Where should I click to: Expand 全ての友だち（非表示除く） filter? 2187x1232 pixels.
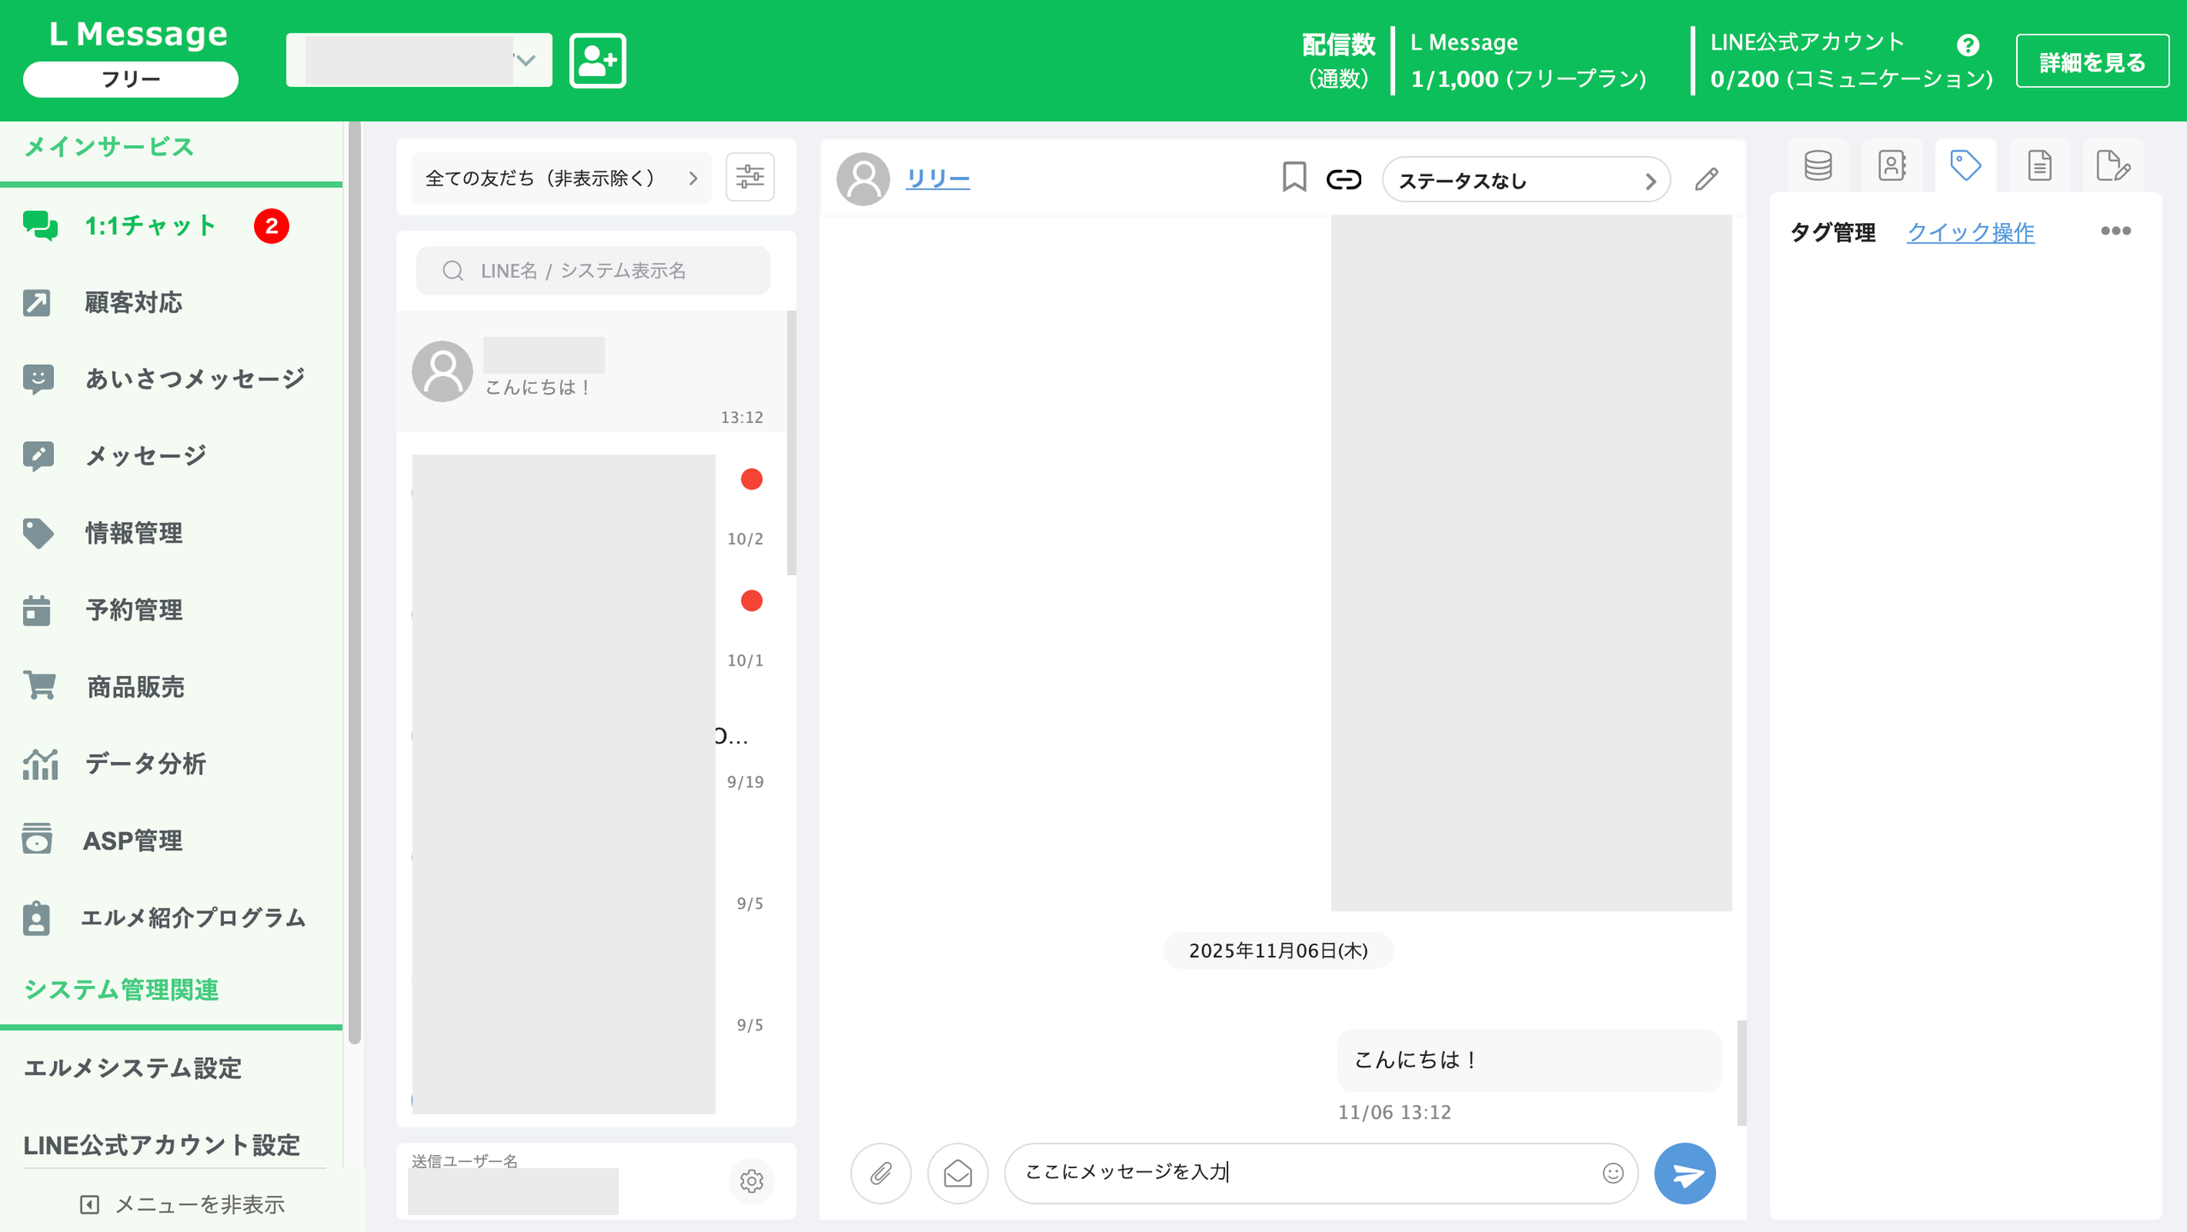pyautogui.click(x=561, y=178)
